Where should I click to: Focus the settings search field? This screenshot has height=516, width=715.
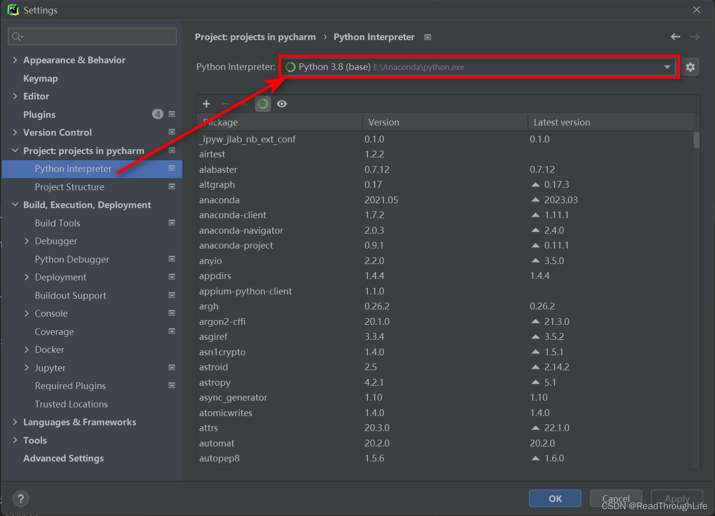92,37
